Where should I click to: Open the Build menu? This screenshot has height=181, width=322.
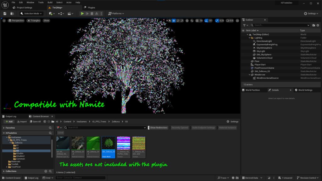(x=50, y=3)
